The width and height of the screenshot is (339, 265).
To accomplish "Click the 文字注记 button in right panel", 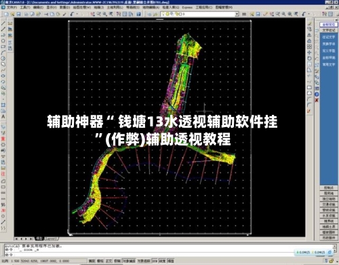I will click(x=329, y=30).
